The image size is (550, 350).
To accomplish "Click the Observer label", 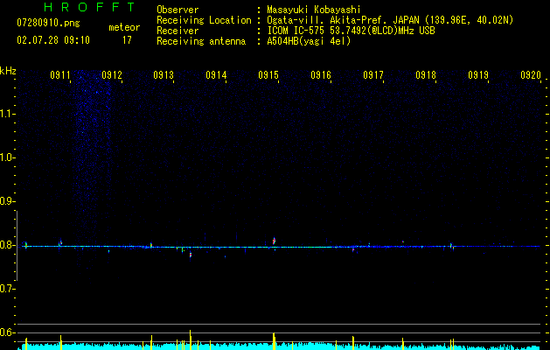I will click(178, 10).
